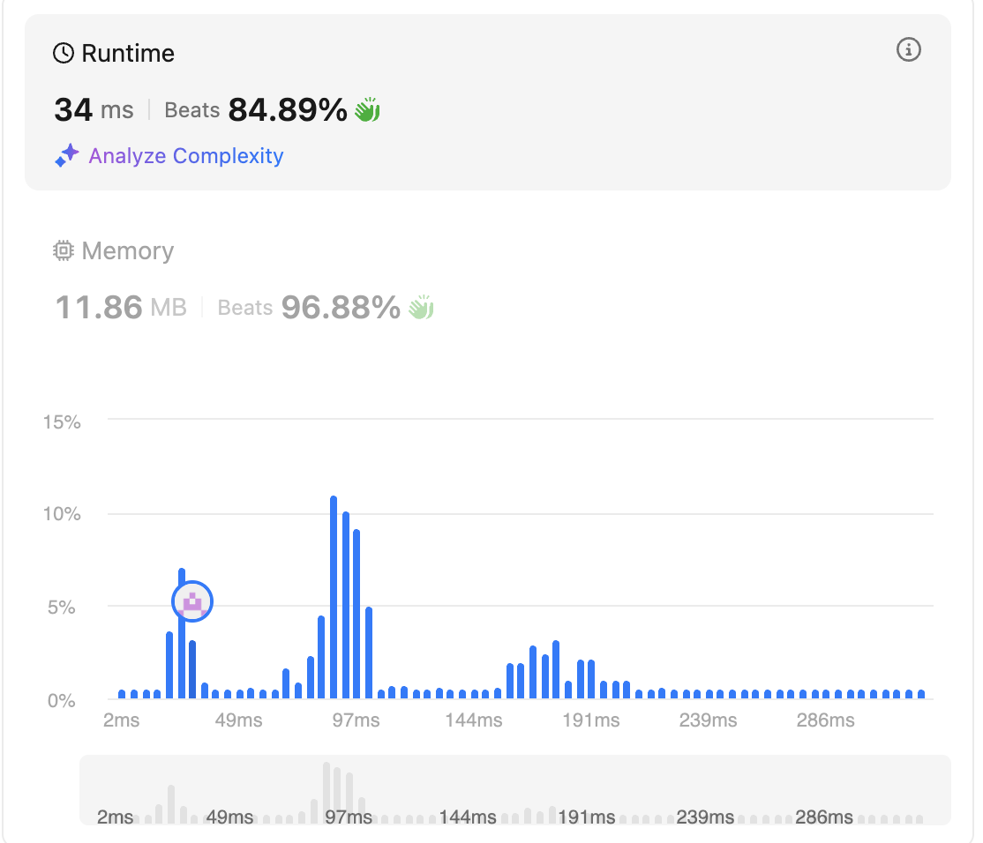Click the highest bar between 144ms and 191ms

tap(556, 670)
